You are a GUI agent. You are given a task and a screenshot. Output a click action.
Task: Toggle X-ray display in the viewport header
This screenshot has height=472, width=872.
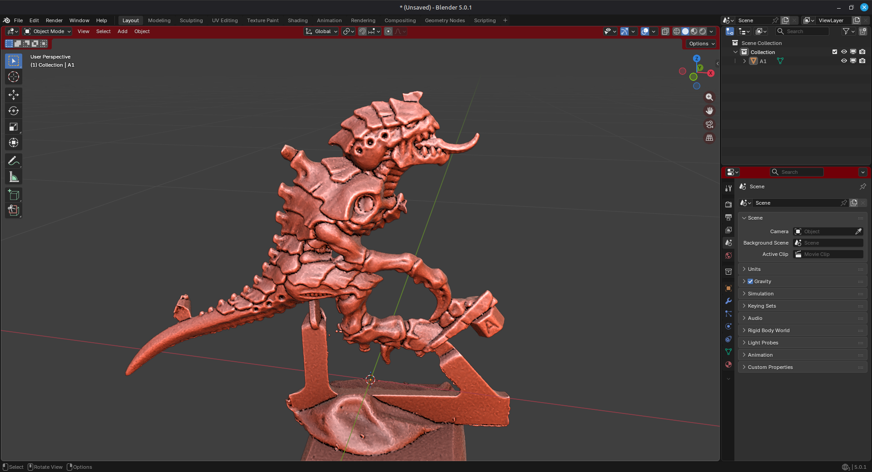point(665,31)
